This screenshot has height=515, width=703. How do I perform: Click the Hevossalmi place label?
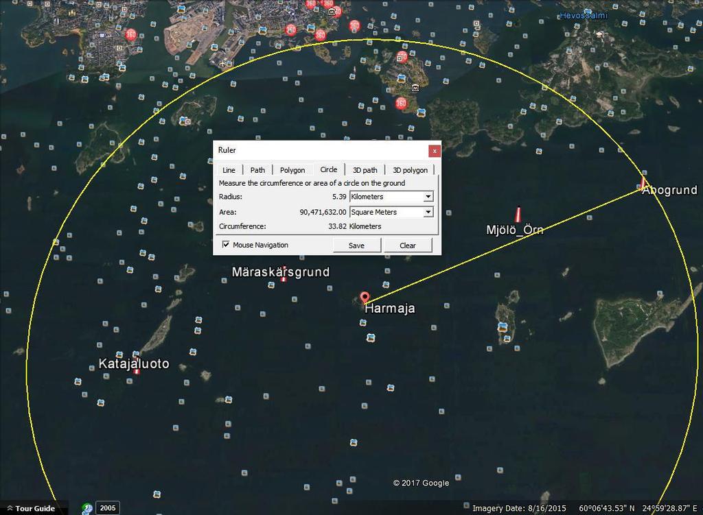click(584, 16)
